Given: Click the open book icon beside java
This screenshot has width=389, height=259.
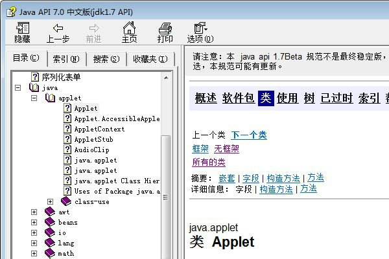Looking at the screenshot, I should coord(34,87).
